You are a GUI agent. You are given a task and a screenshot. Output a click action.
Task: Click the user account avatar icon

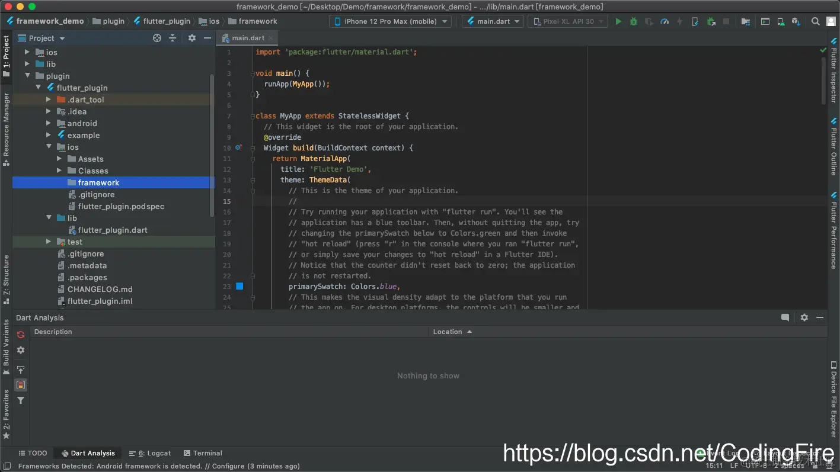[x=831, y=21]
